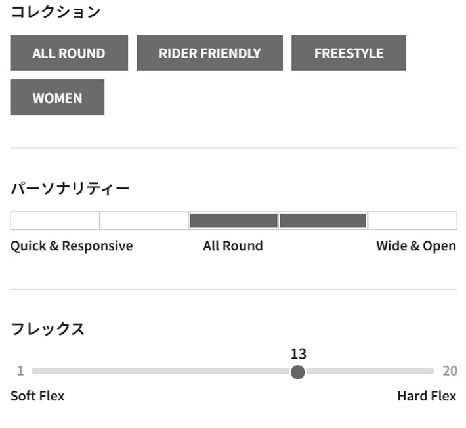Screen dimensions: 466x428
Task: Click the Quick & Responsive label
Action: coord(72,246)
